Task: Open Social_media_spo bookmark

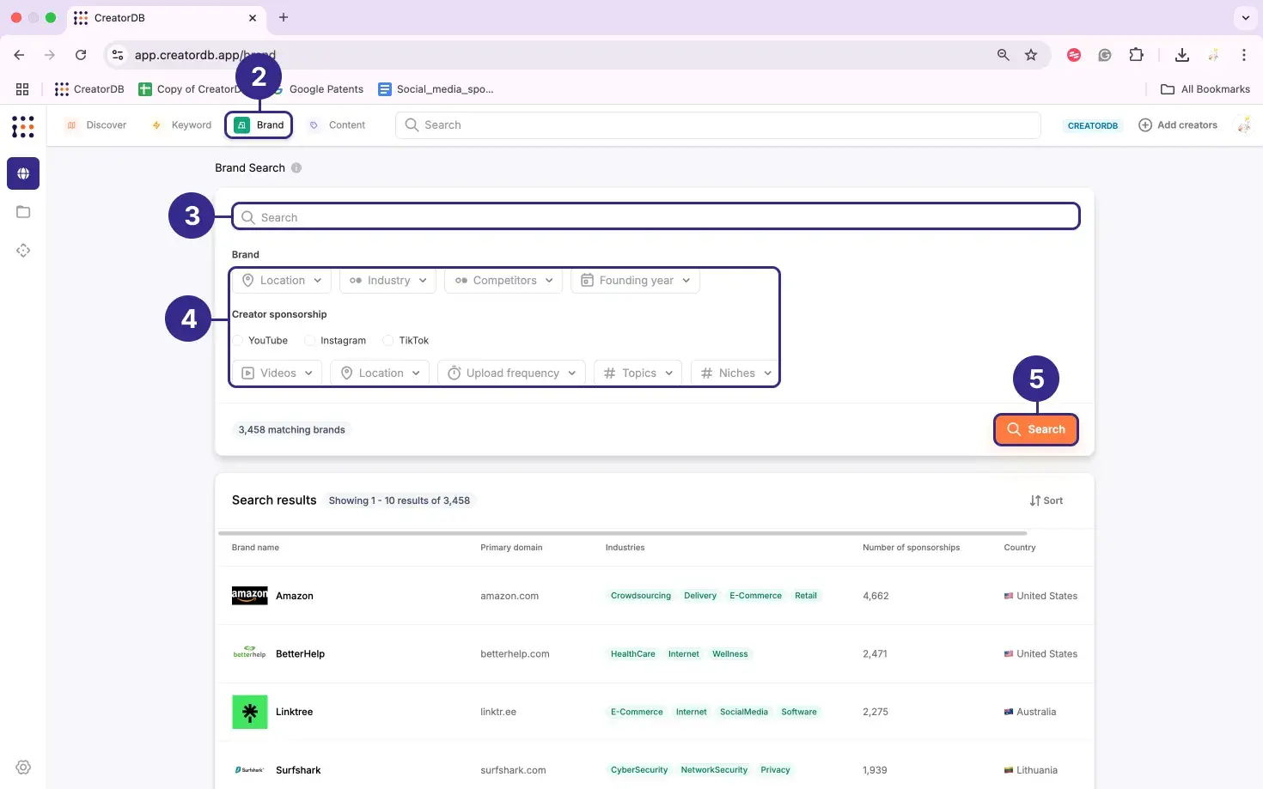Action: pyautogui.click(x=436, y=89)
